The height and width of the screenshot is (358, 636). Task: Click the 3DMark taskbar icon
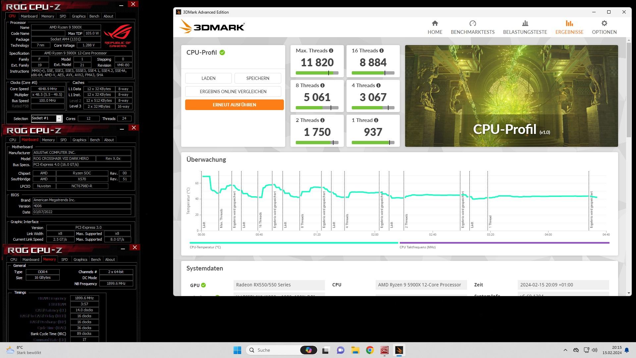tap(399, 350)
